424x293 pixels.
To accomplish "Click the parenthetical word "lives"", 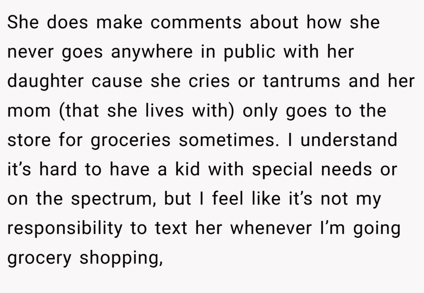I will pyautogui.click(x=164, y=111).
